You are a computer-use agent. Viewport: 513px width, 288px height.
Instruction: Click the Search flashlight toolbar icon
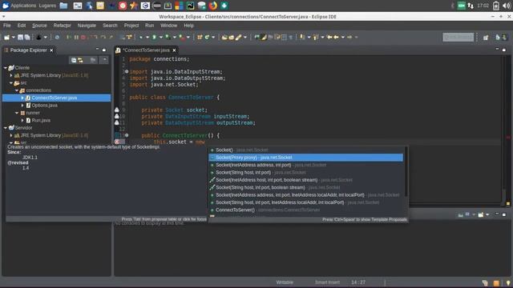click(239, 38)
